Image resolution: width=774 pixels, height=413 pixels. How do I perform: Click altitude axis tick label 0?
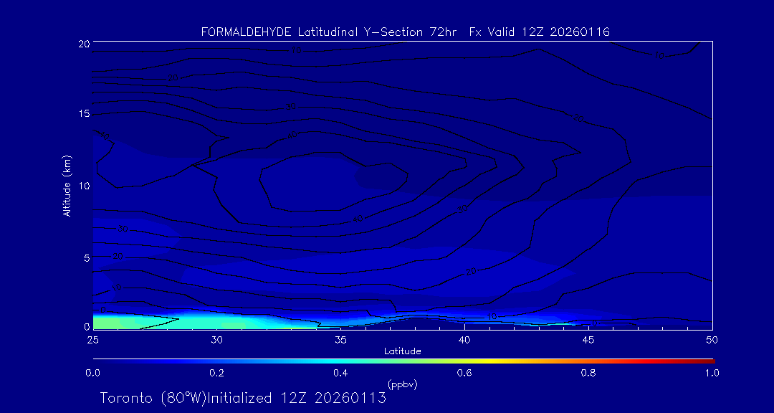[x=87, y=326]
